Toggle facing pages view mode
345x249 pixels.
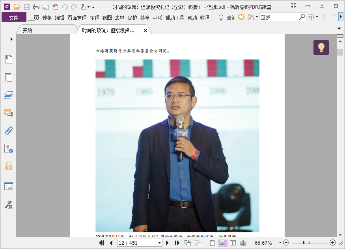tap(233, 243)
